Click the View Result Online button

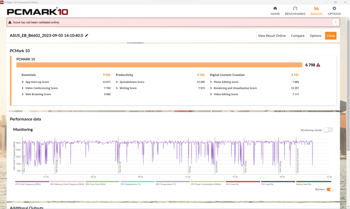[272, 36]
